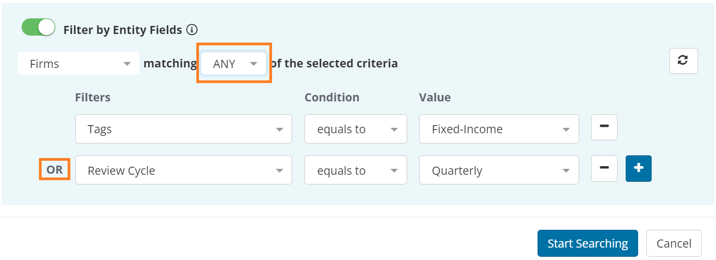This screenshot has width=716, height=260.
Task: Open the Fixed-Income value dropdown
Action: pos(499,129)
